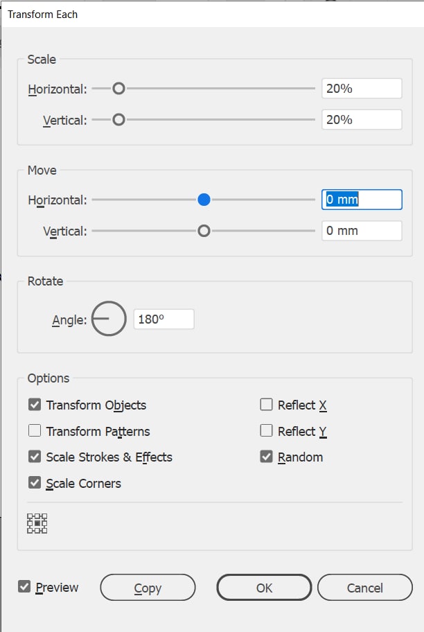Toggle the Transform Objects checkbox

[35, 404]
